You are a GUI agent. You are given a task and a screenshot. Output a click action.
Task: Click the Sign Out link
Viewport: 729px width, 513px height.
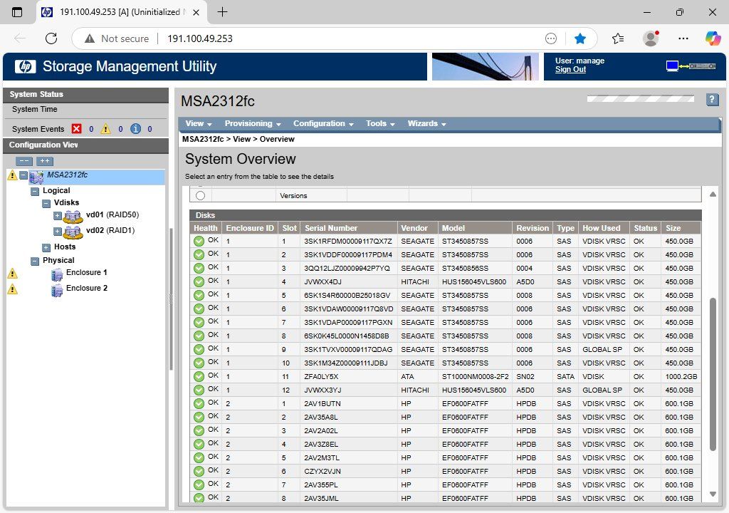(x=570, y=69)
